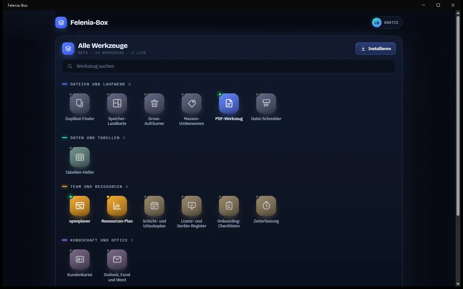
Task: Select Lizenz- und Geräte-Register icon
Action: pyautogui.click(x=192, y=206)
